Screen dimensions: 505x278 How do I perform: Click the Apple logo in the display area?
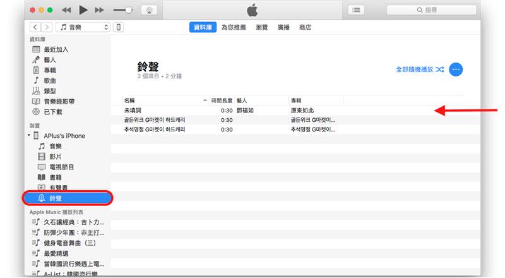[252, 10]
